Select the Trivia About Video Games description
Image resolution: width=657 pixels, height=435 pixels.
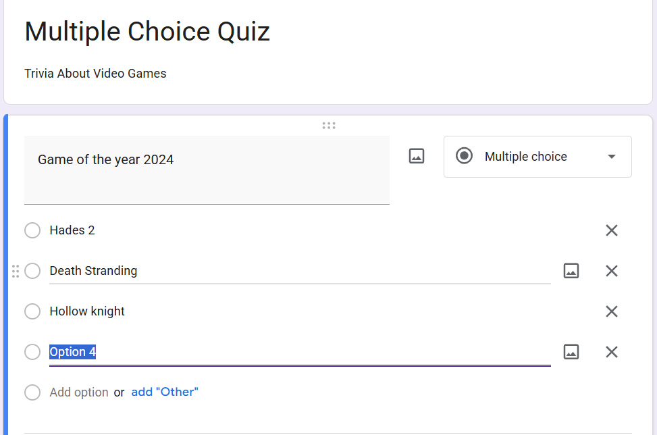[95, 73]
